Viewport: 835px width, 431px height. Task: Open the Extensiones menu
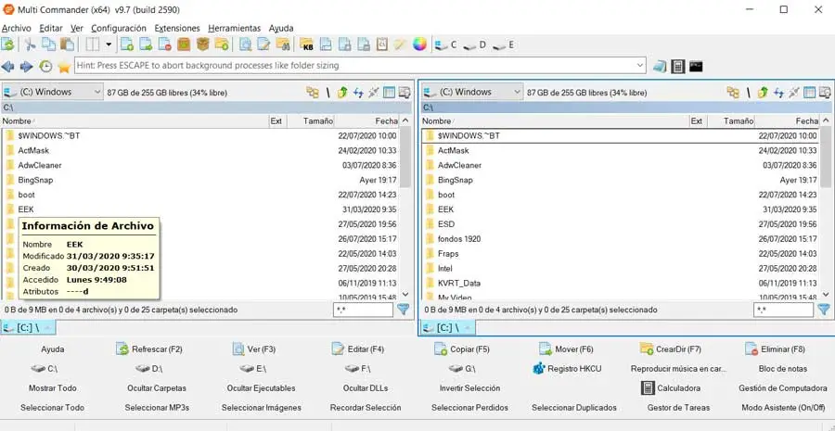[x=177, y=28]
